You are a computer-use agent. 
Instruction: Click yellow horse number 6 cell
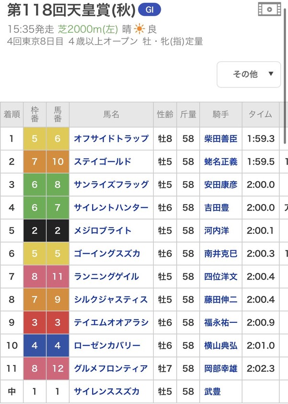[x=58, y=138]
